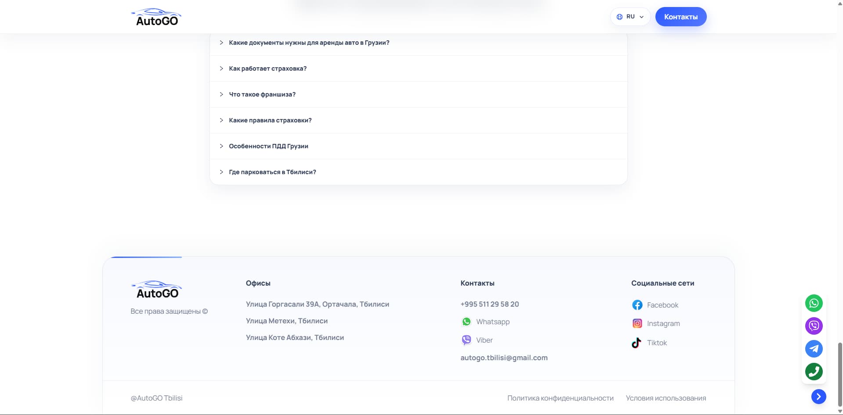This screenshot has height=415, width=843.
Task: Open the RU language dropdown
Action: pyautogui.click(x=630, y=17)
